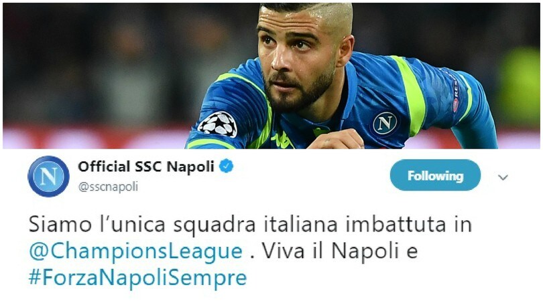Open the Official SSC Napoli profile name
Screen dimensions: 543x301
(x=145, y=167)
